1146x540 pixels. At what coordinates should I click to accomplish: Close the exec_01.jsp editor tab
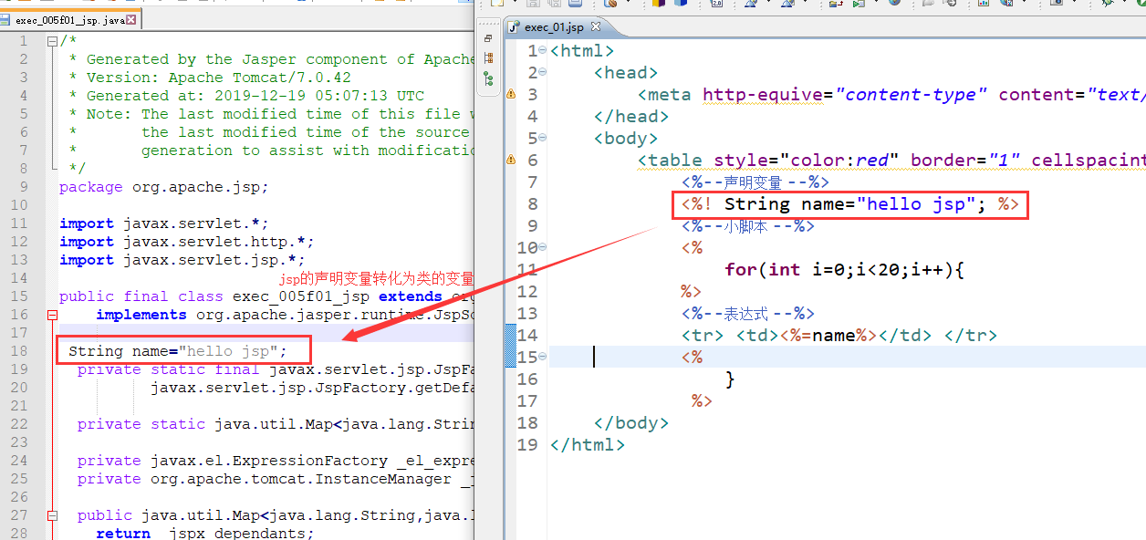tap(597, 27)
